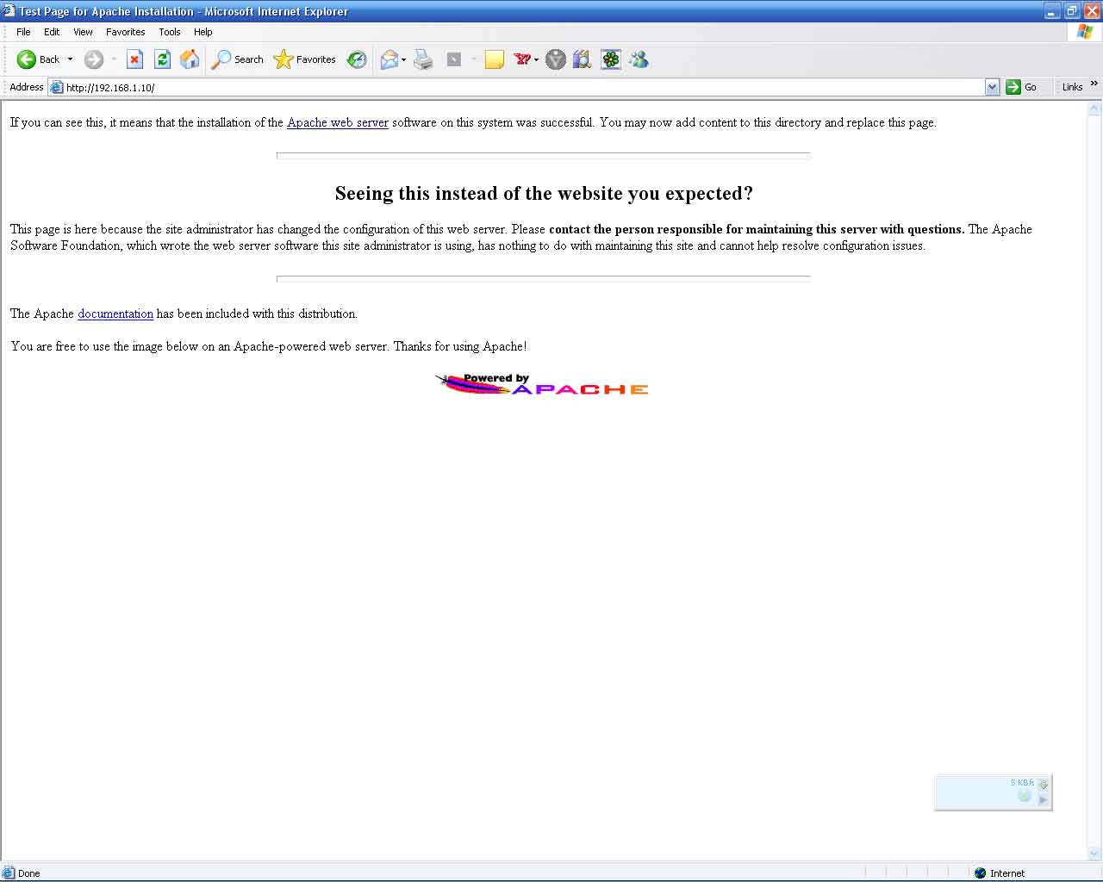Click the download arrow icon in the speed widget
The image size is (1103, 882).
[x=1043, y=784]
